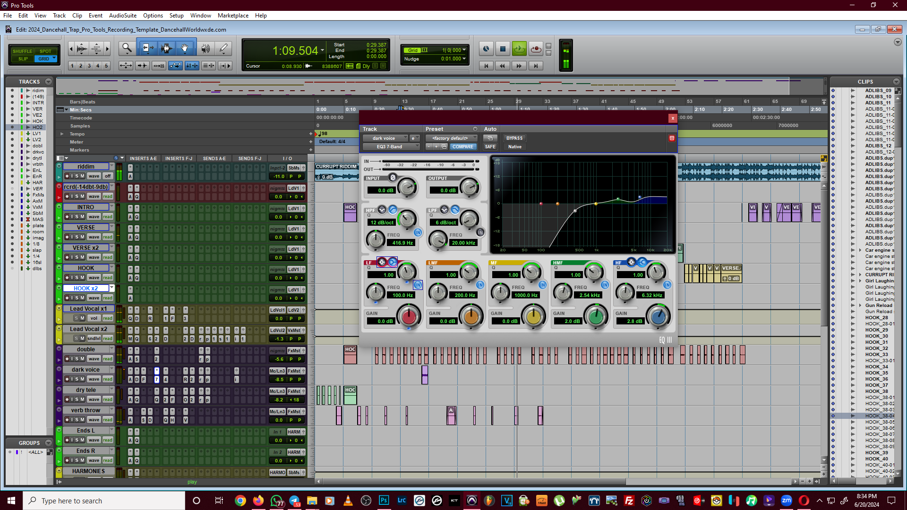The image size is (907, 510).
Task: Enable the LPF band IN button
Action: [480, 232]
